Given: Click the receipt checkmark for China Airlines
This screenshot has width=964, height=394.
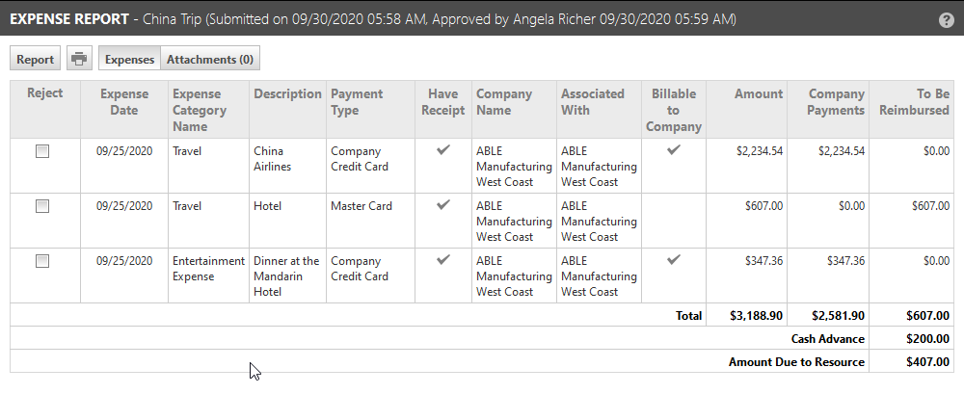Looking at the screenshot, I should pyautogui.click(x=442, y=149).
